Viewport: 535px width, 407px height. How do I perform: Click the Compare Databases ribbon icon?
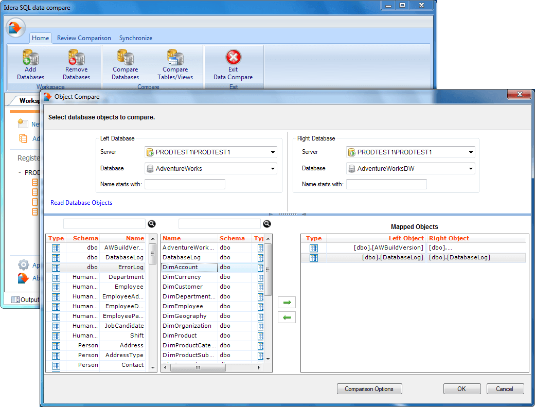[125, 57]
